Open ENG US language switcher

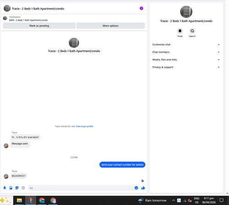[x=196, y=200]
